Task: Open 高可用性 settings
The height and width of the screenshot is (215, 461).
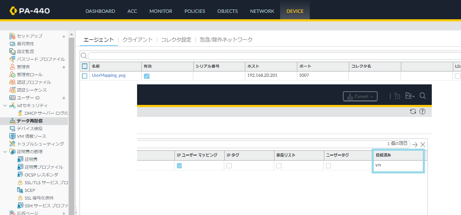Action: [25, 44]
